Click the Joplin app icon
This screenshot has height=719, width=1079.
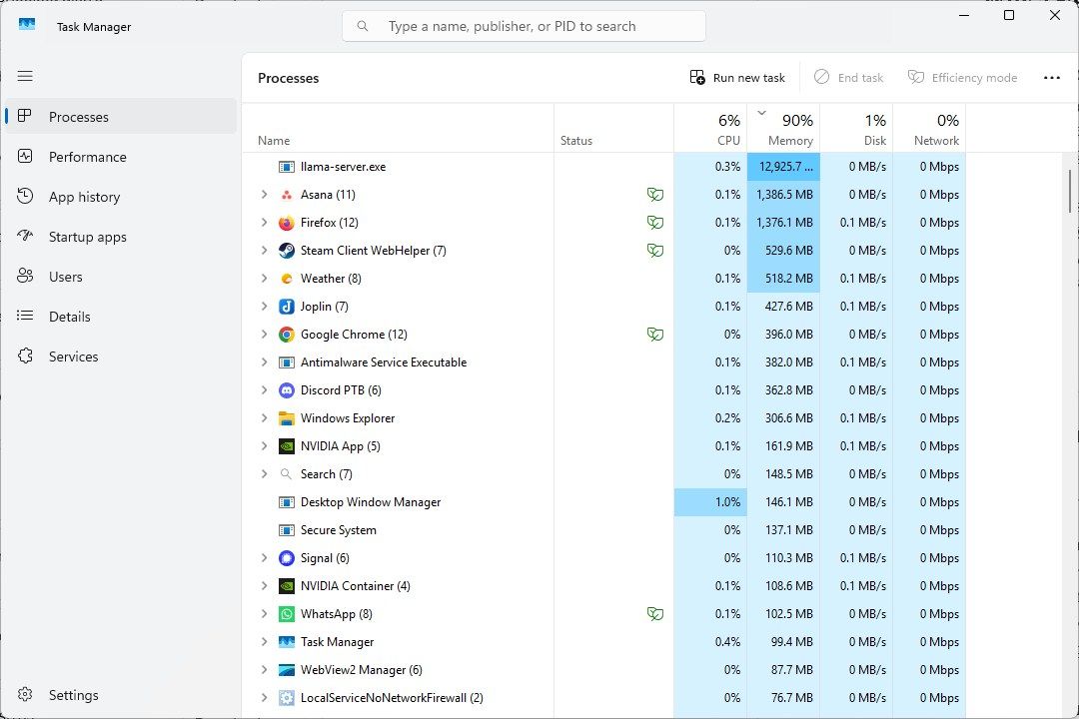(287, 307)
